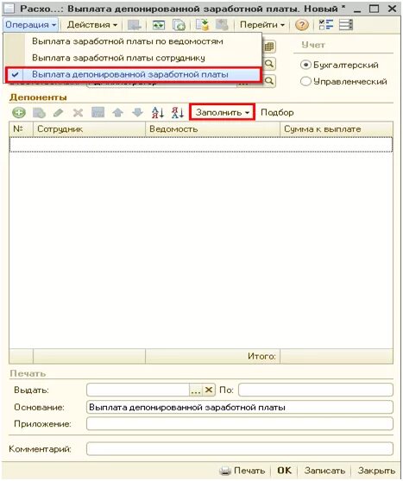
Task: Expand the Заполнить dropdown button
Action: [222, 112]
